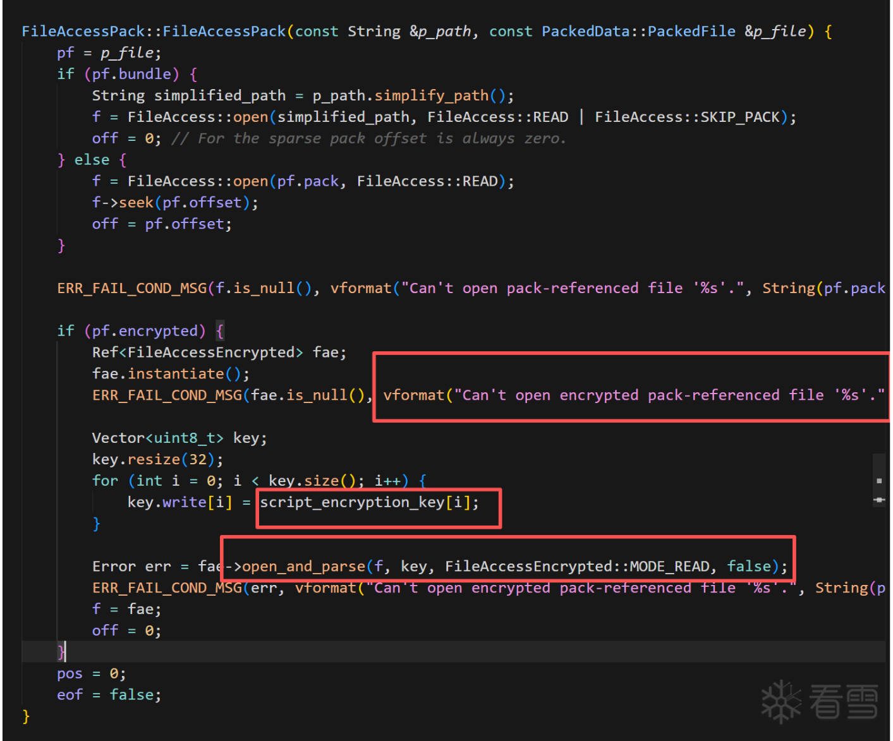Click 'FileAccess::SKIP_PACK' flag
893x741 pixels.
tap(688, 117)
